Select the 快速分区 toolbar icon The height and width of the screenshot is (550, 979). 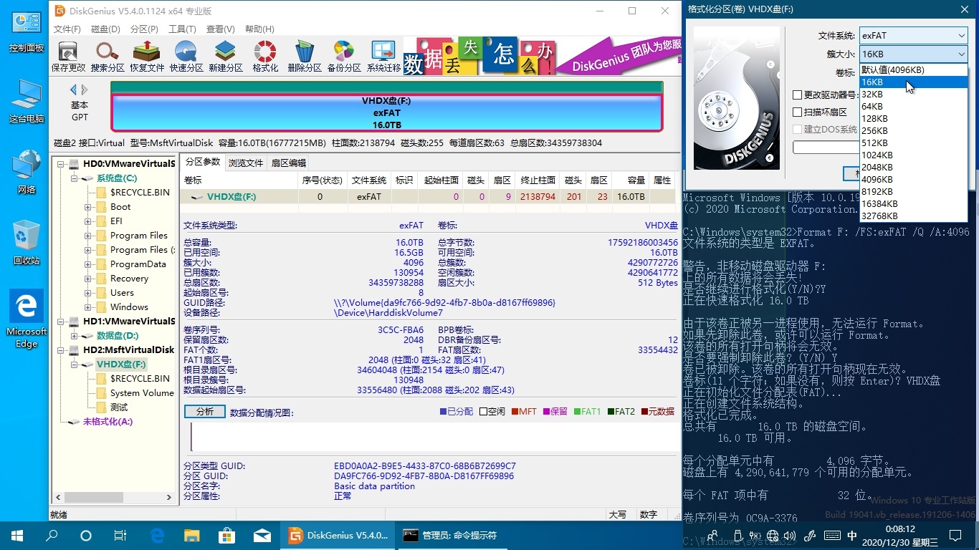[186, 57]
